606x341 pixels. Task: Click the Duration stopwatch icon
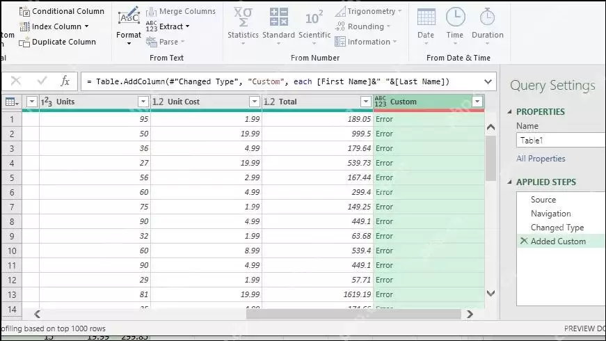(487, 17)
